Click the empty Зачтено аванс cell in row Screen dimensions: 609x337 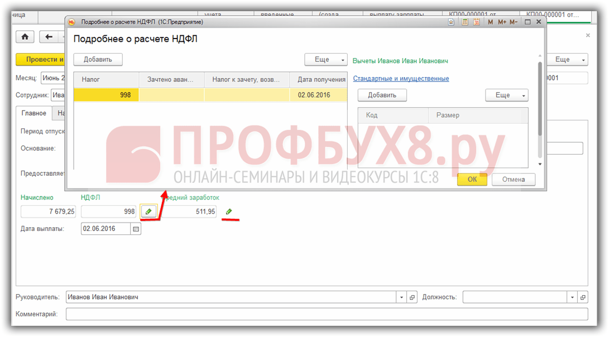click(x=172, y=95)
